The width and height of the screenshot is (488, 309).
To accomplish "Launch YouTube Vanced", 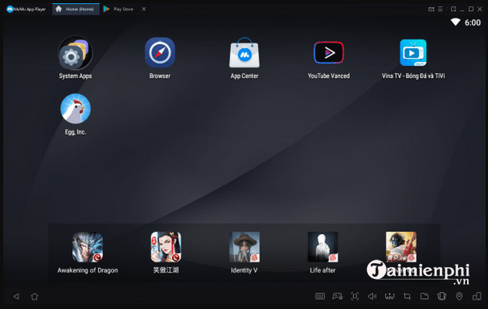I will [x=328, y=53].
